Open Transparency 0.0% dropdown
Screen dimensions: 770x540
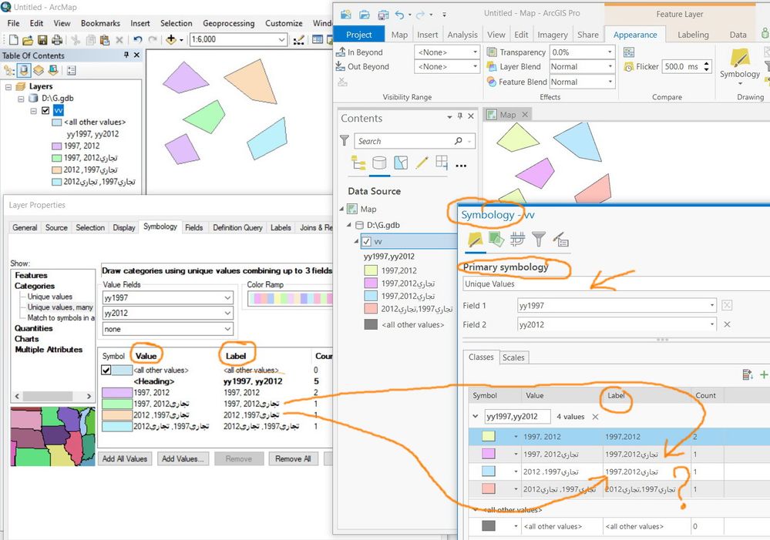[x=610, y=52]
